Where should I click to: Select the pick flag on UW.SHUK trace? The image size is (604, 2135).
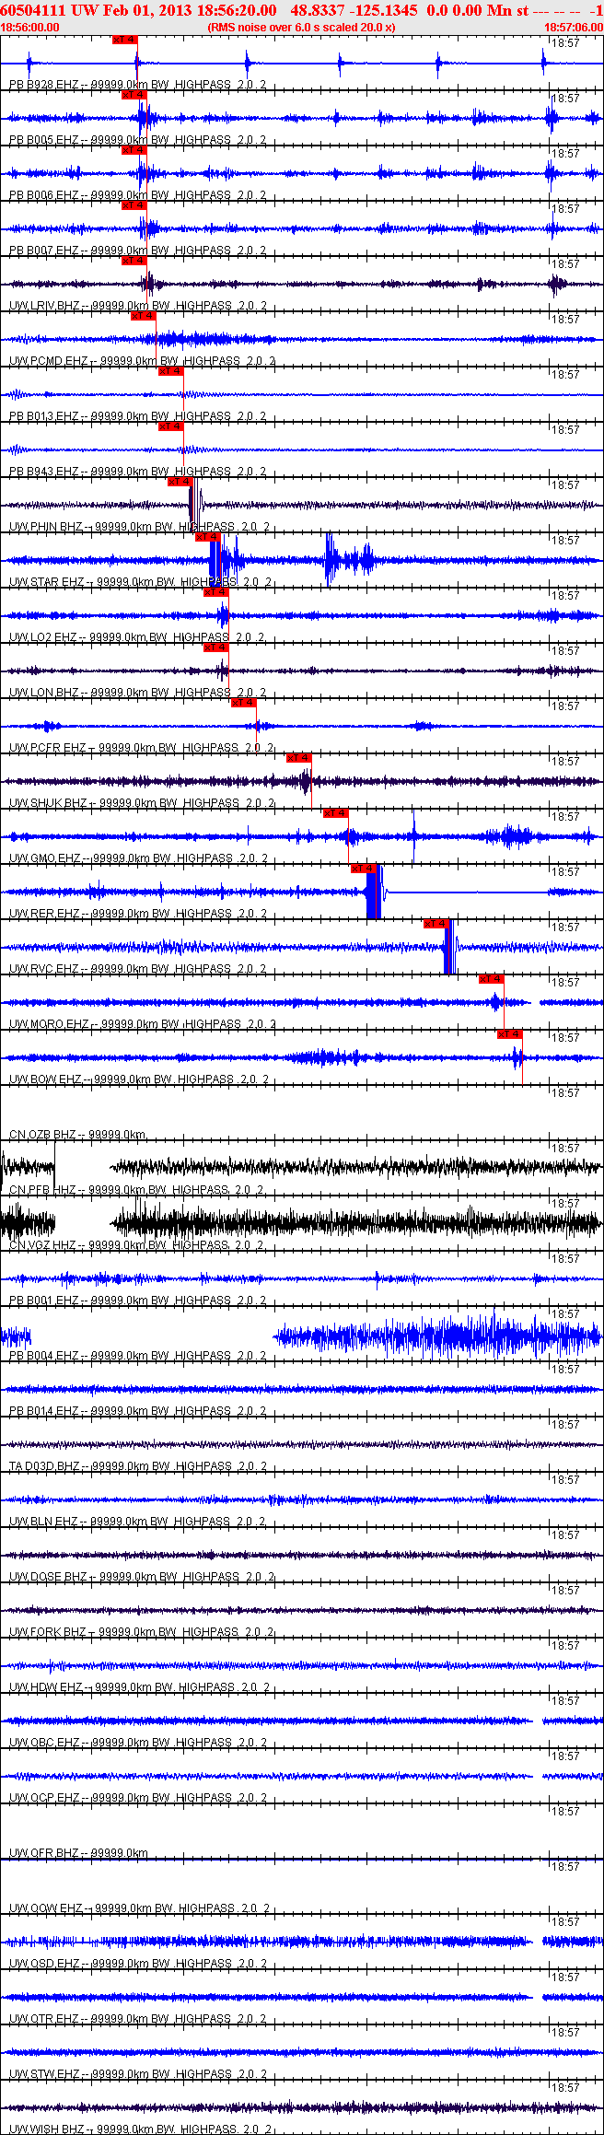point(298,758)
